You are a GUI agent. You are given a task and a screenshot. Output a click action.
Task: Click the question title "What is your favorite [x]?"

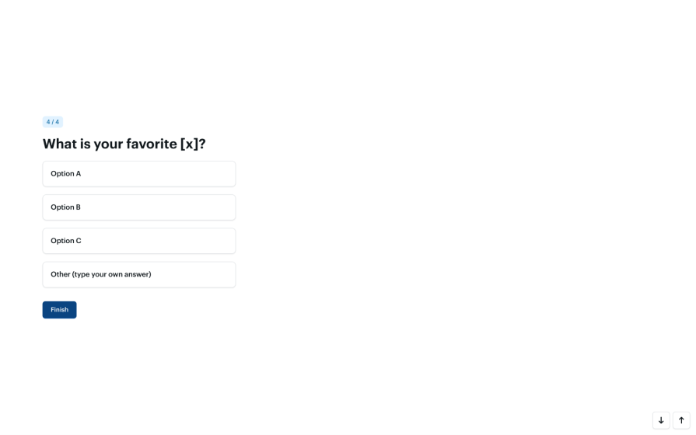point(124,144)
